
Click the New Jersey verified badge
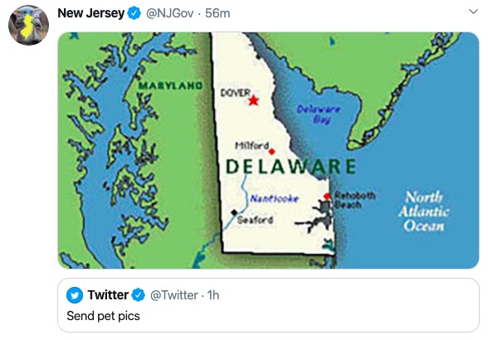point(134,13)
